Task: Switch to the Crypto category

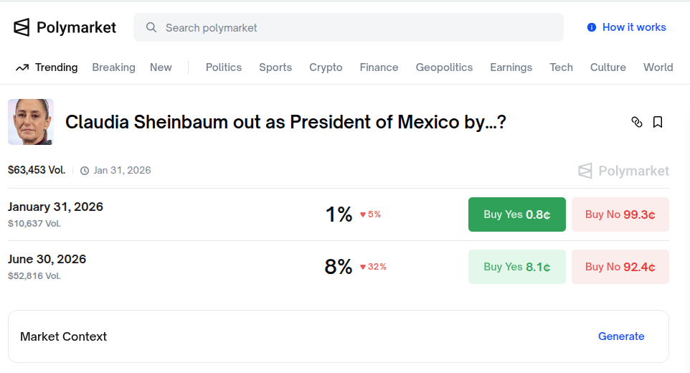Action: [326, 67]
